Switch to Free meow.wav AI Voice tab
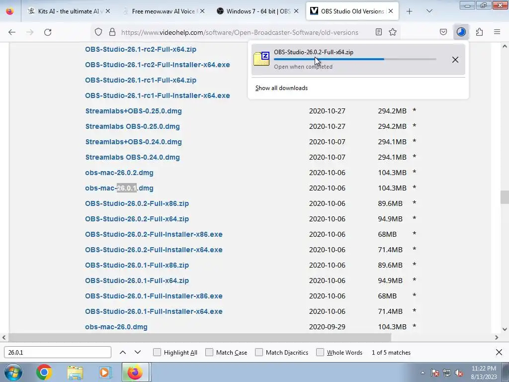 pyautogui.click(x=163, y=11)
